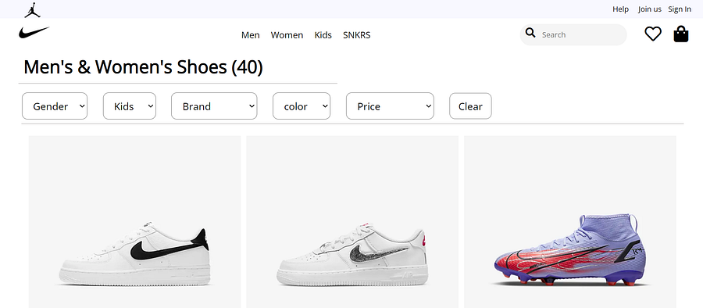The height and width of the screenshot is (308, 703).
Task: Click the Join us link
Action: (650, 9)
